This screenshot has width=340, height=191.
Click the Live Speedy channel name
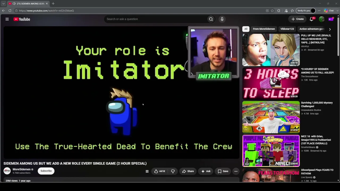307,177
